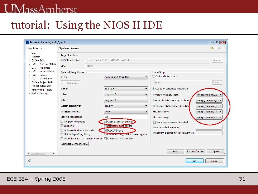Click the OK button
The width and height of the screenshot is (258, 194).
[195, 161]
